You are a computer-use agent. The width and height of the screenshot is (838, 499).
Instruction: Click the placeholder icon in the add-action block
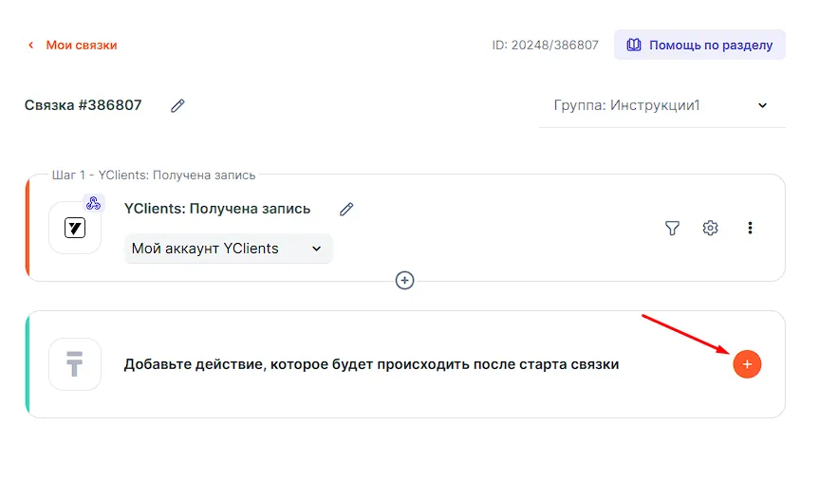[75, 364]
